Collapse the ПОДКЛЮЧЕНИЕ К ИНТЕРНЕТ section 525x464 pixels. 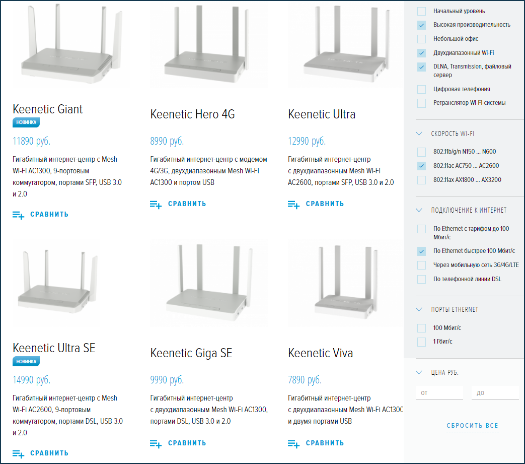coord(419,210)
